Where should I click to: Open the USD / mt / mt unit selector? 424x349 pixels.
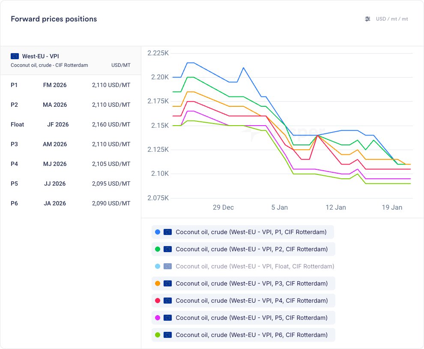click(392, 19)
